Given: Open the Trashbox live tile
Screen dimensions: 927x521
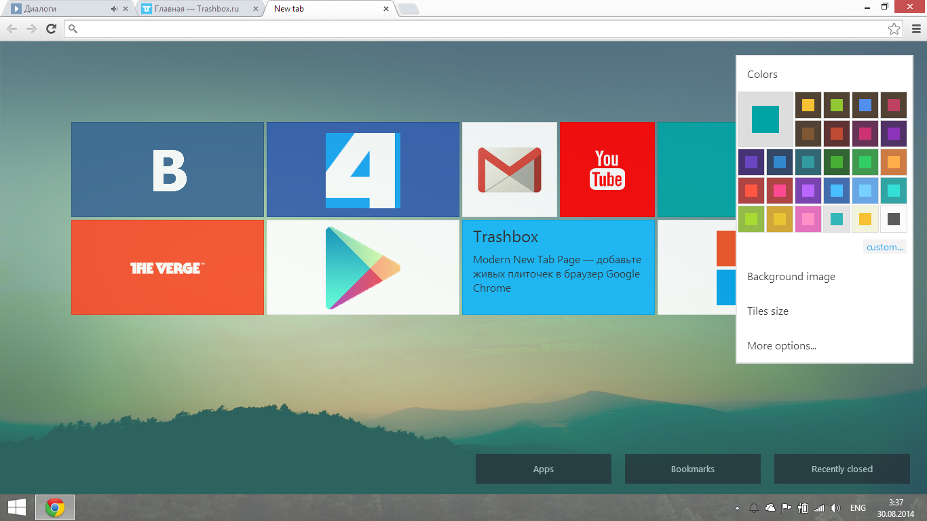Looking at the screenshot, I should pyautogui.click(x=559, y=267).
